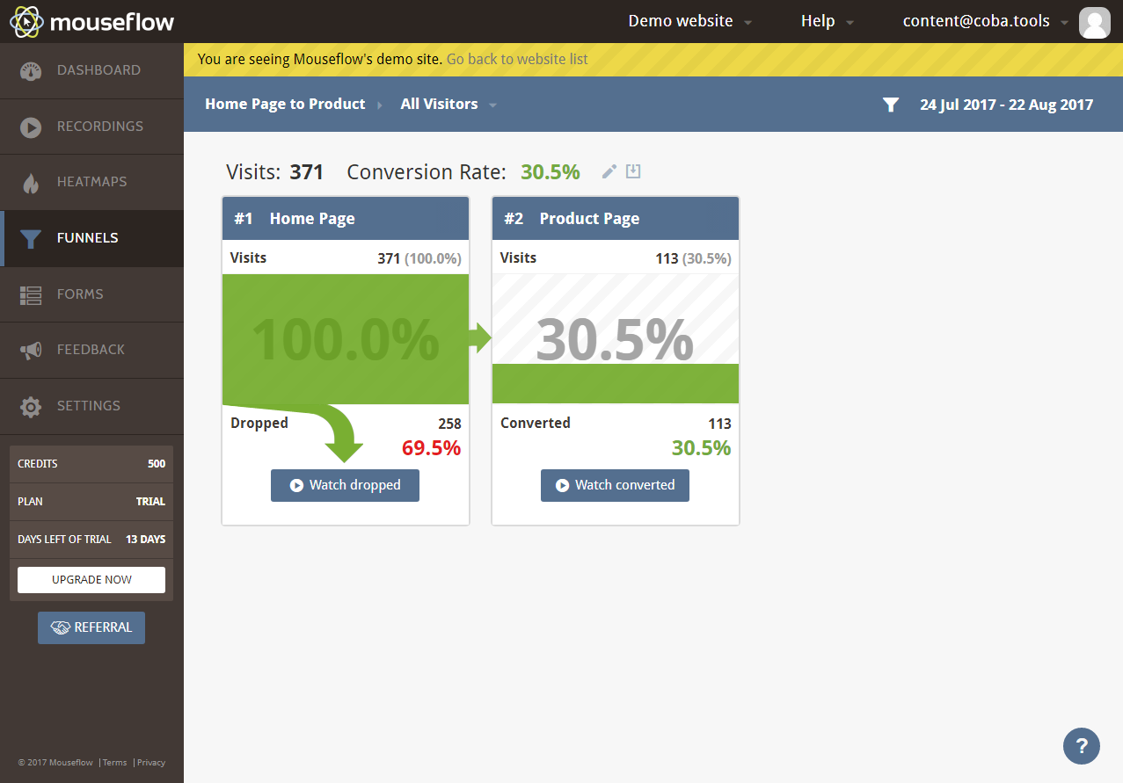1123x783 pixels.
Task: Click the Mouseflow logo
Action: click(x=92, y=21)
